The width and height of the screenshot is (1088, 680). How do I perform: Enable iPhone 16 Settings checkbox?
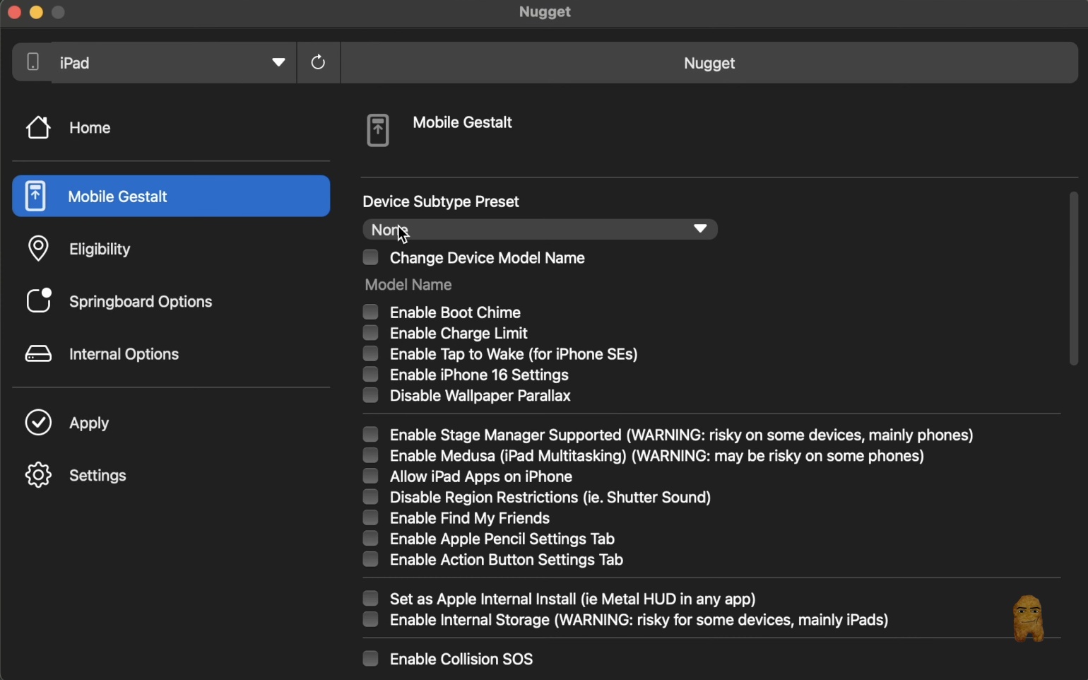coord(371,374)
